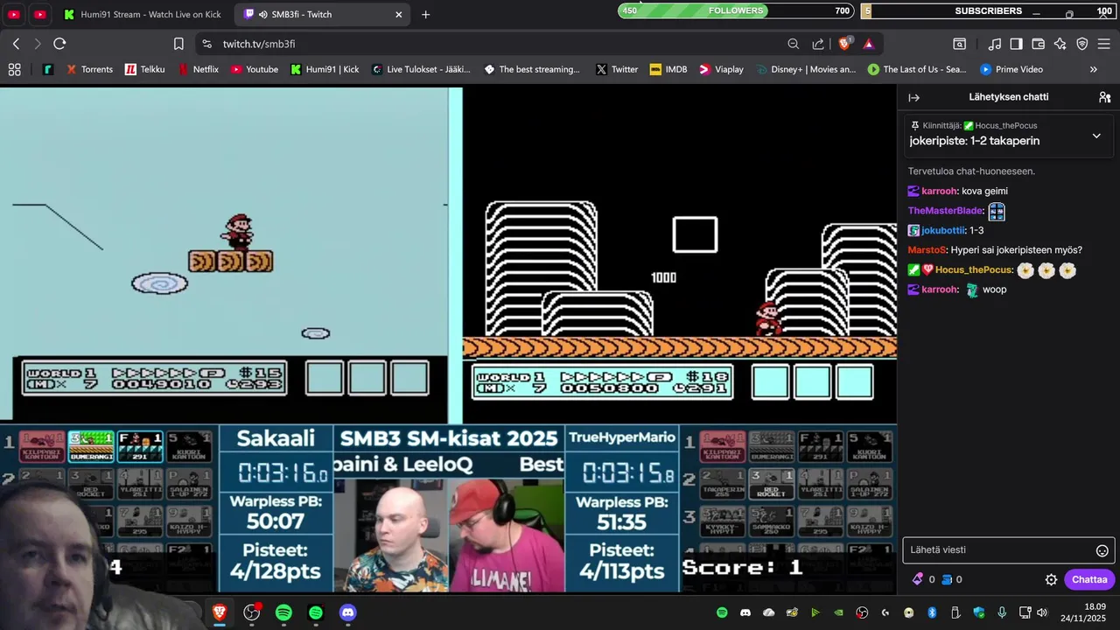Viewport: 1120px width, 630px height.
Task: Toggle the browser sidebar panel
Action: (x=1016, y=44)
